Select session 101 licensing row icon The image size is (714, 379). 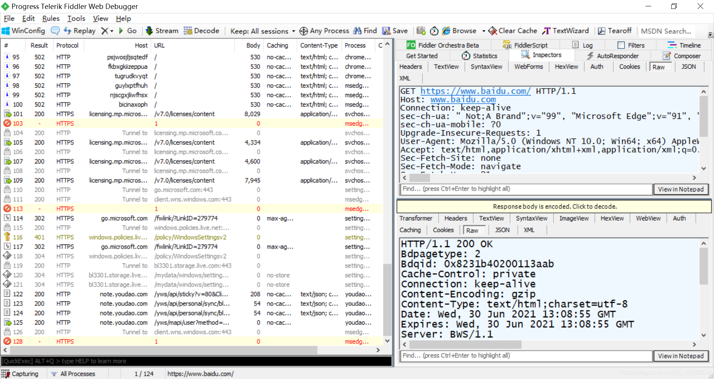[x=7, y=114]
